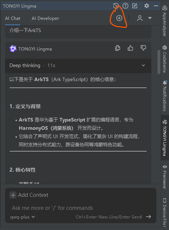The image size is (169, 230).
Task: Click the chat scrollbar thumb
Action: click(x=159, y=62)
